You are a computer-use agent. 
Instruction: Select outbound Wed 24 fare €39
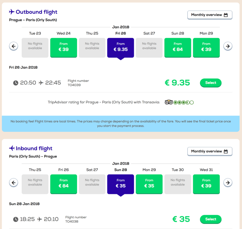64,47
